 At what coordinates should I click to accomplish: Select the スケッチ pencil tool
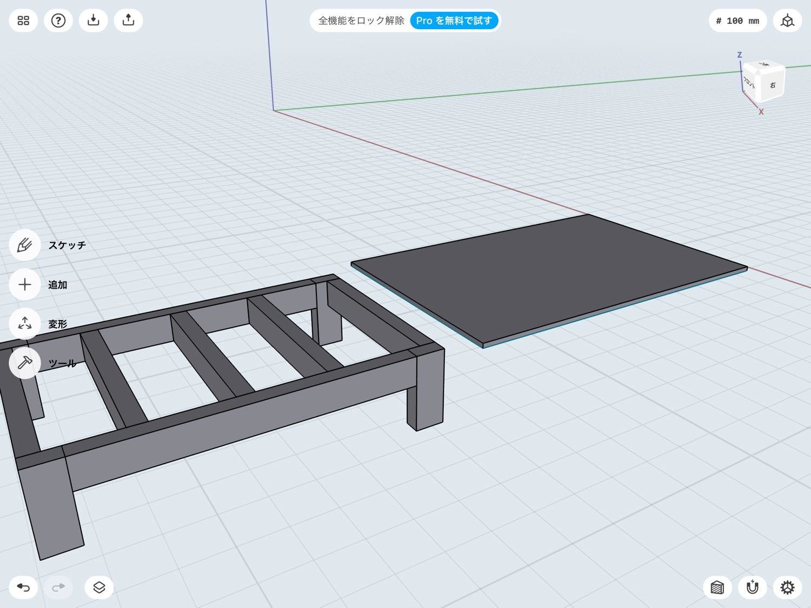point(25,245)
